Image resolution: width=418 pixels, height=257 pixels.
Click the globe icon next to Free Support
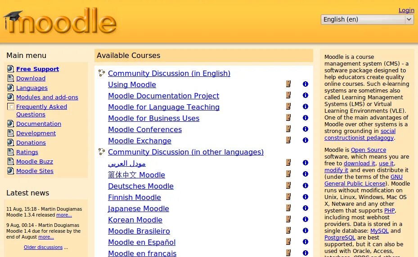(x=11, y=69)
